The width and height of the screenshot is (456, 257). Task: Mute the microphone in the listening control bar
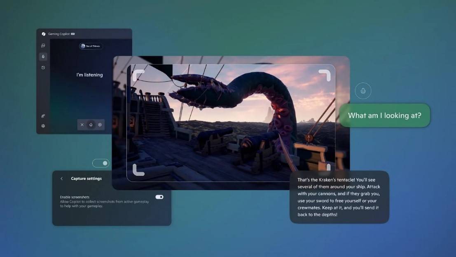pos(91,125)
